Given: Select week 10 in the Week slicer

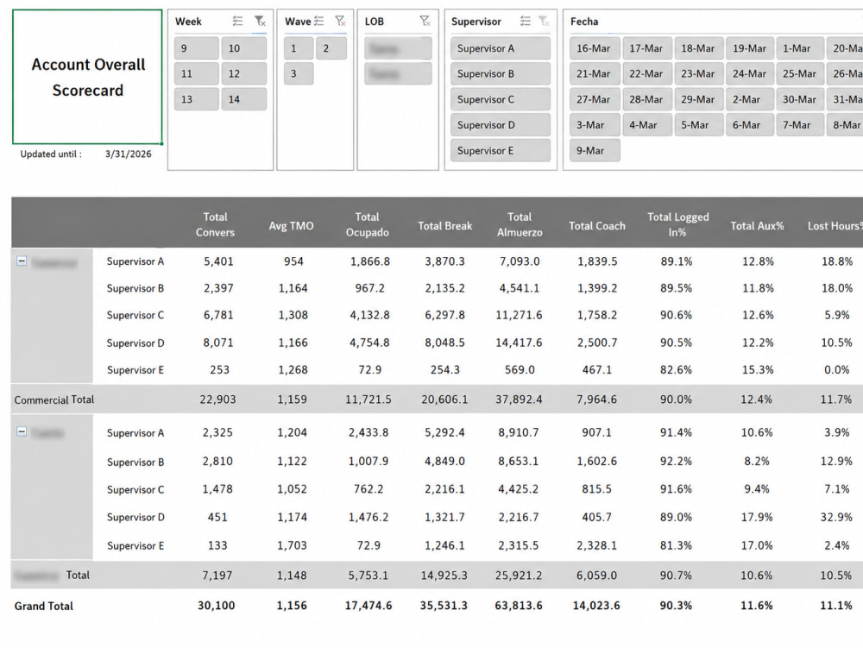Looking at the screenshot, I should (244, 48).
